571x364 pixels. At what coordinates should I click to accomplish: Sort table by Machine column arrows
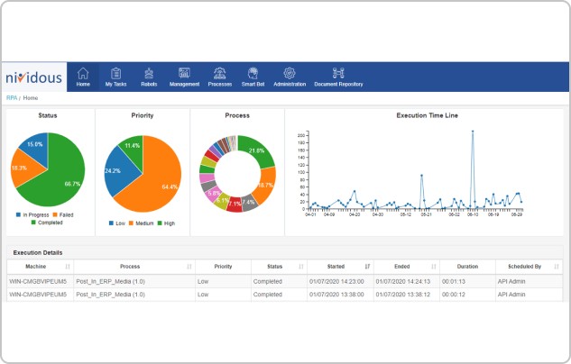coord(68,267)
